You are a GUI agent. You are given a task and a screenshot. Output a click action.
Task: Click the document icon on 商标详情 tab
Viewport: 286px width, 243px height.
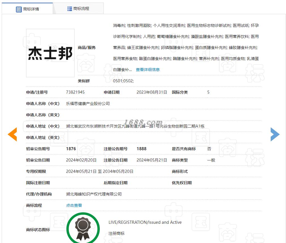[19, 9]
